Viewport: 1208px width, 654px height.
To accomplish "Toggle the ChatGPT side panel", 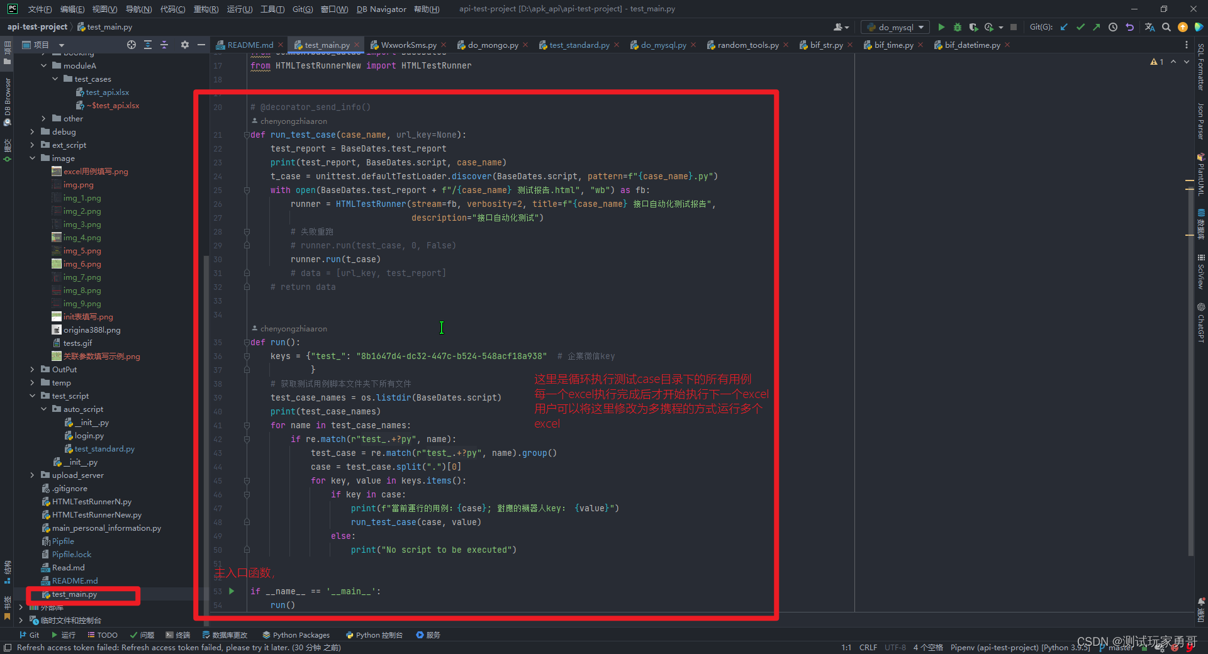I will pos(1200,323).
